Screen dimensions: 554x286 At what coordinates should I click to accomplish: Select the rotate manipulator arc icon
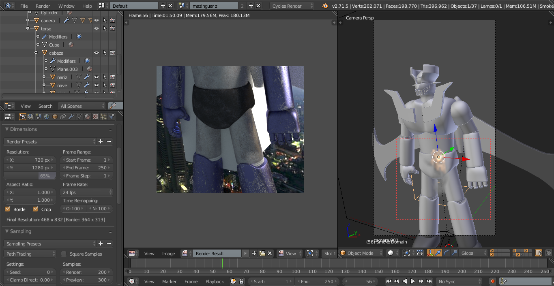446,253
